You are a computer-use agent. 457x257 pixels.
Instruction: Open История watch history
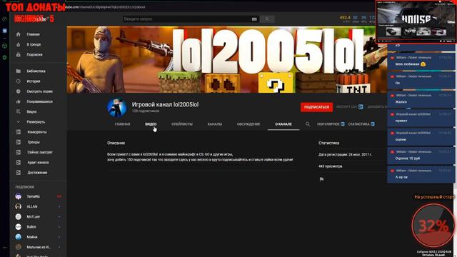point(34,81)
